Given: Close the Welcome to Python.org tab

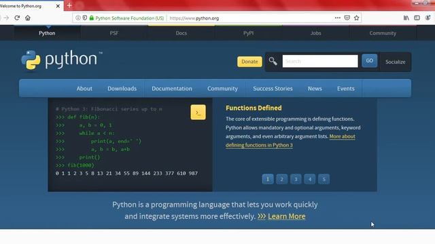Looking at the screenshot, I should pos(58,6).
